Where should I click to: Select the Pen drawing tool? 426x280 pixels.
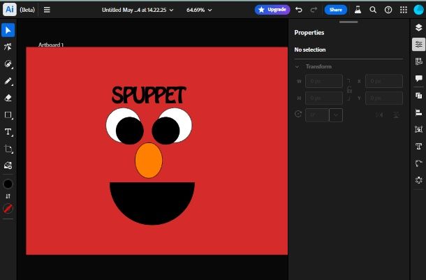click(8, 64)
